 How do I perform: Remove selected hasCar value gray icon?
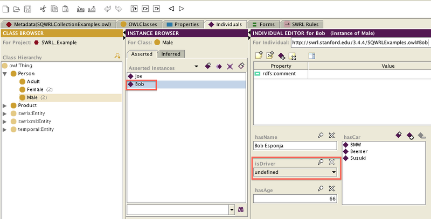[x=421, y=135]
